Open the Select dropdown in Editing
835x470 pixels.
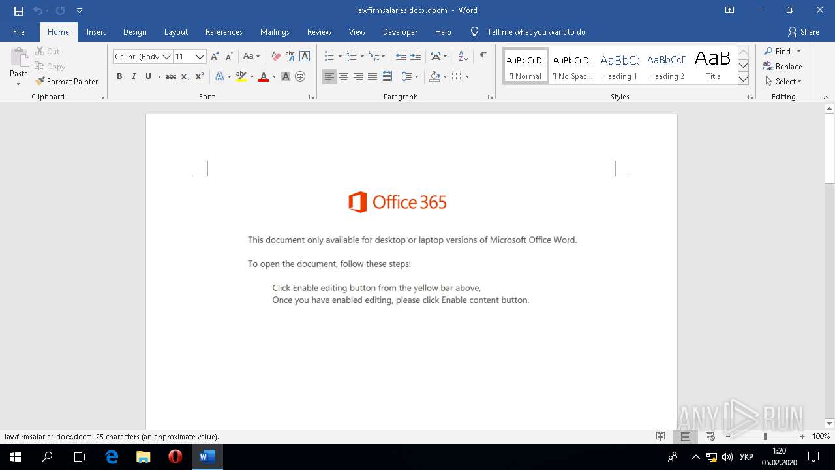coord(783,82)
